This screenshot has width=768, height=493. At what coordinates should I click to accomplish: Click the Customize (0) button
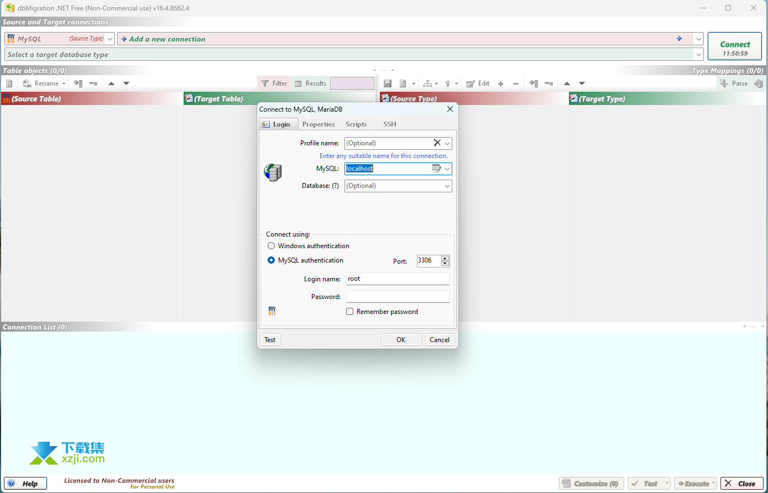tap(592, 484)
